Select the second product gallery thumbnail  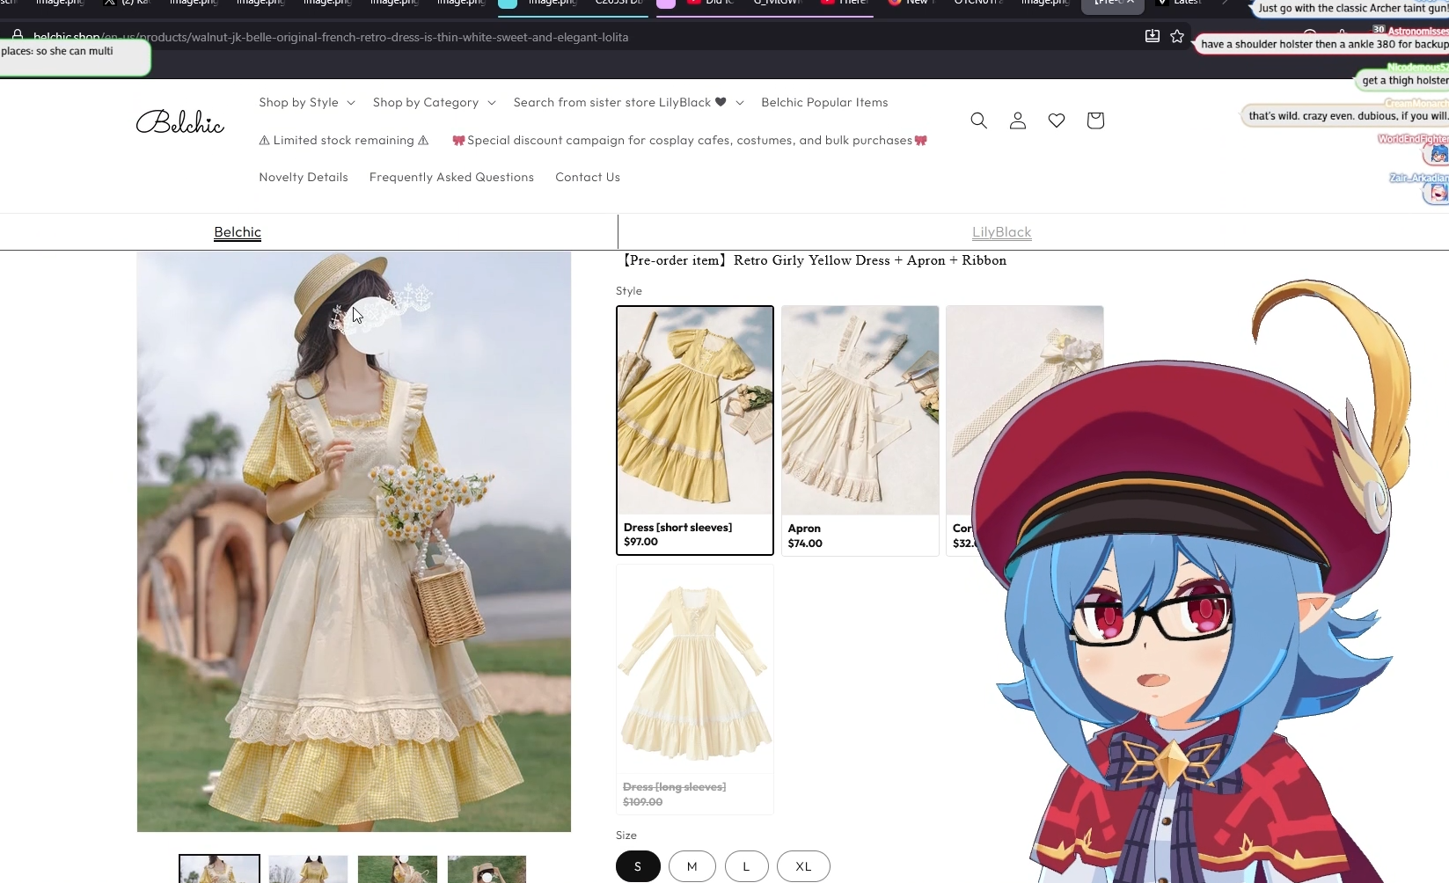[x=308, y=869]
